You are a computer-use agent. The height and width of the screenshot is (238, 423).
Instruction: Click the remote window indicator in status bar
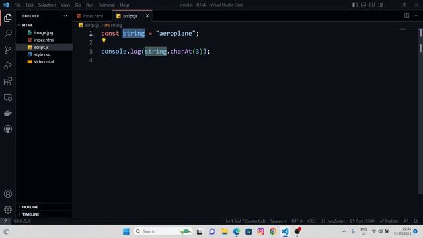pos(5,221)
